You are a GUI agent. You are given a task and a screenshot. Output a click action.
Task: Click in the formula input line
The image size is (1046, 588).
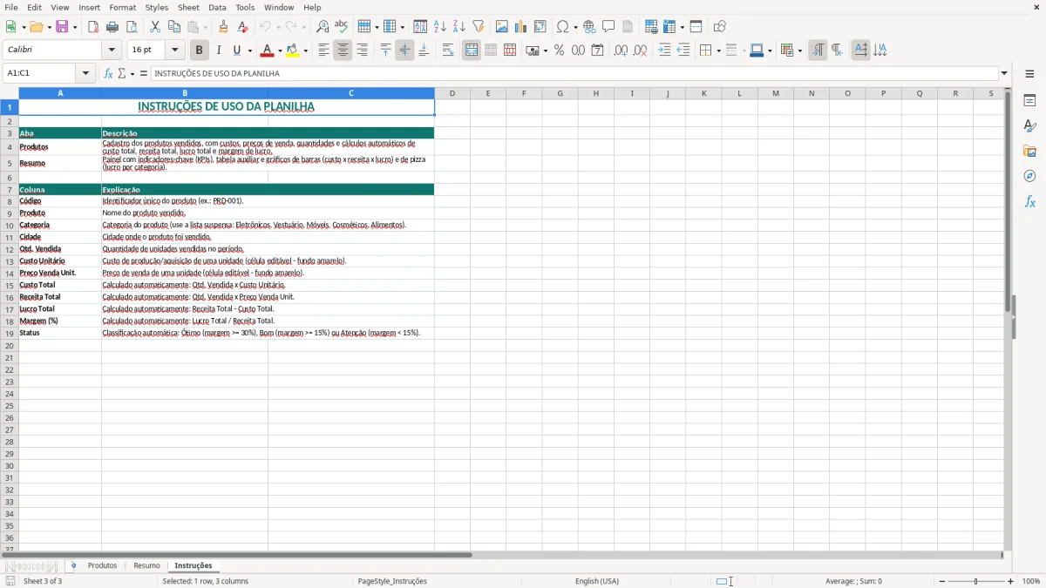[574, 74]
